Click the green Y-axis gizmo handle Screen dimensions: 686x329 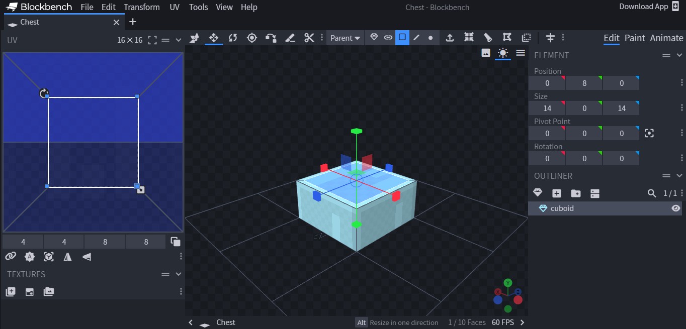pyautogui.click(x=357, y=131)
